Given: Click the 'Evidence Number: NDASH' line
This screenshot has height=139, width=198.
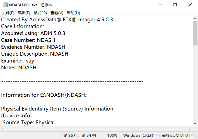Looking at the screenshot, I should 33,47.
